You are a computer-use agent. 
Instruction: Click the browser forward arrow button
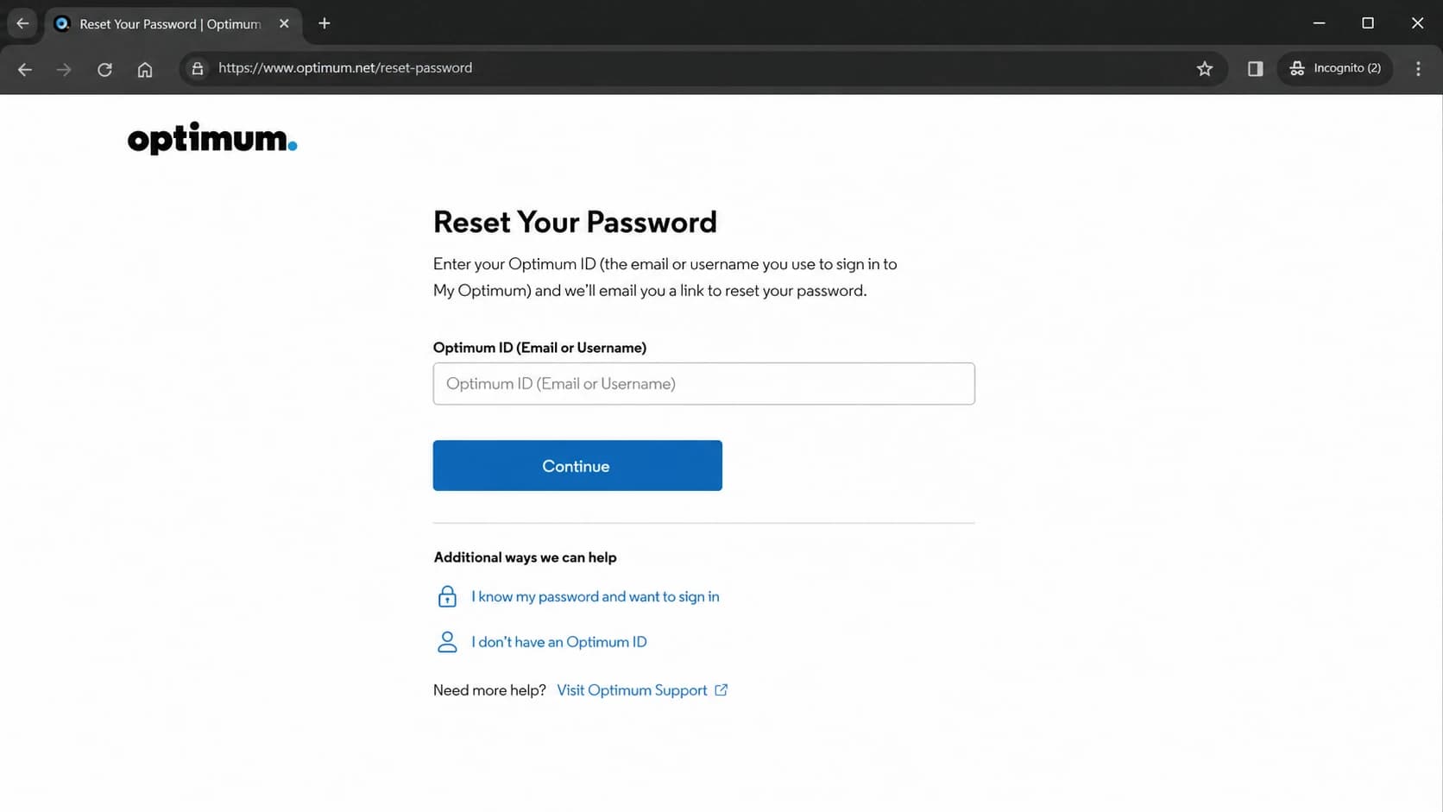point(64,69)
